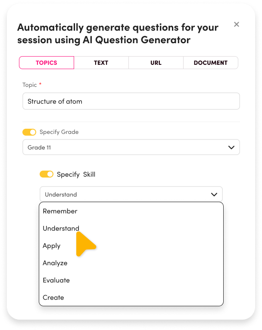Click the chevron arrow on the skill selector
The image size is (262, 330).
click(214, 194)
